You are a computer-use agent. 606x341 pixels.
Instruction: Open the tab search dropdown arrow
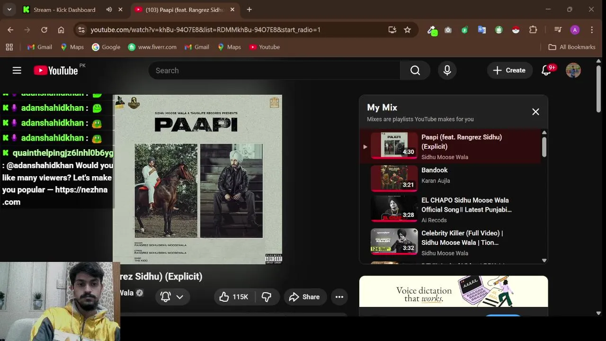coord(9,9)
